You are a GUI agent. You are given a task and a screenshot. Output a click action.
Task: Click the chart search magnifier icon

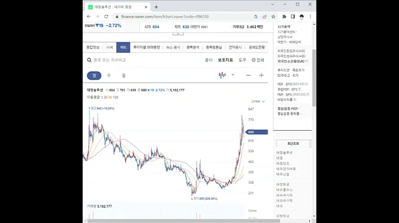click(x=89, y=60)
